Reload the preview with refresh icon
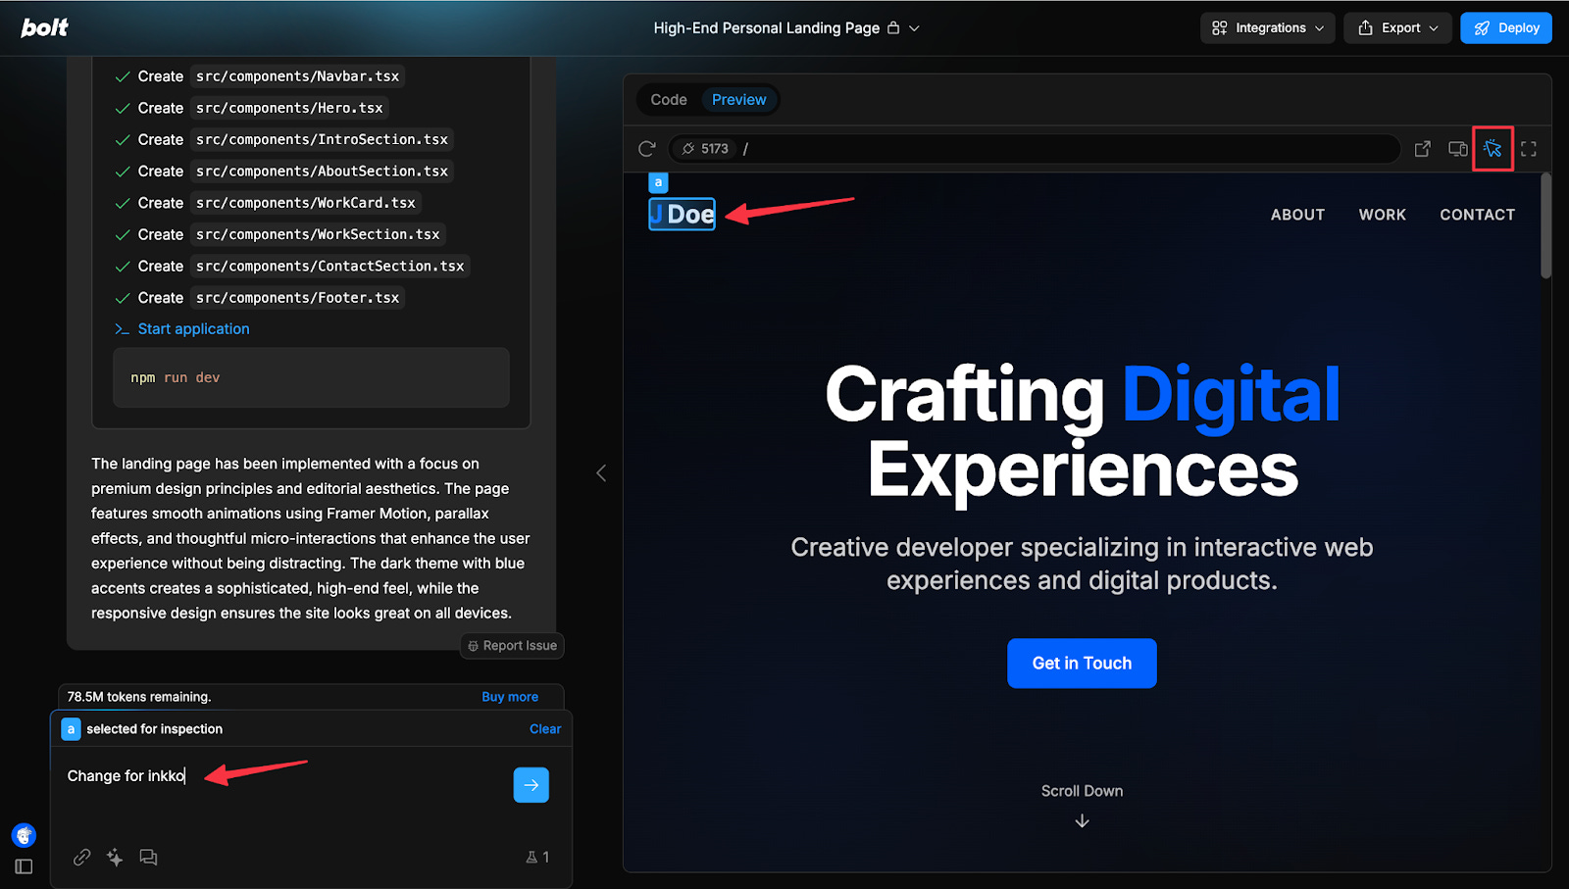 click(646, 149)
